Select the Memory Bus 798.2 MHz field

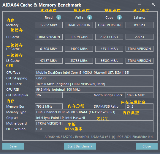click(x=49, y=106)
